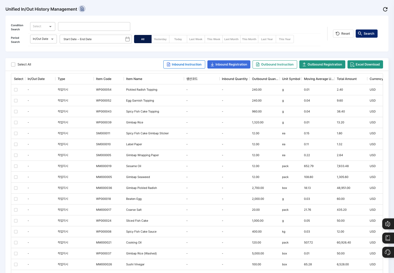The image size is (394, 273).
Task: Click the Unit Symbol column header
Action: coord(291,79)
